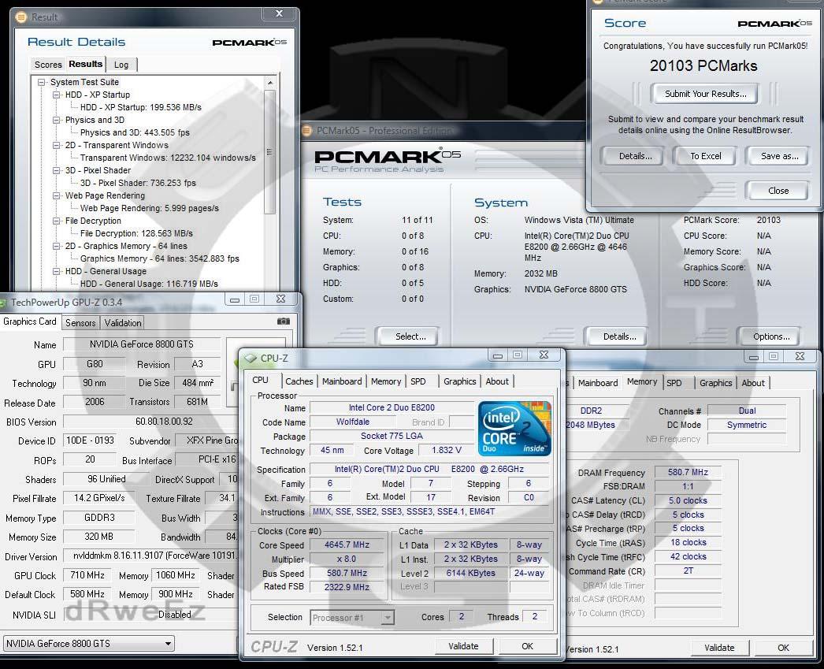Click the 20103 PCMarks score text
This screenshot has height=669, width=824.
tap(703, 65)
